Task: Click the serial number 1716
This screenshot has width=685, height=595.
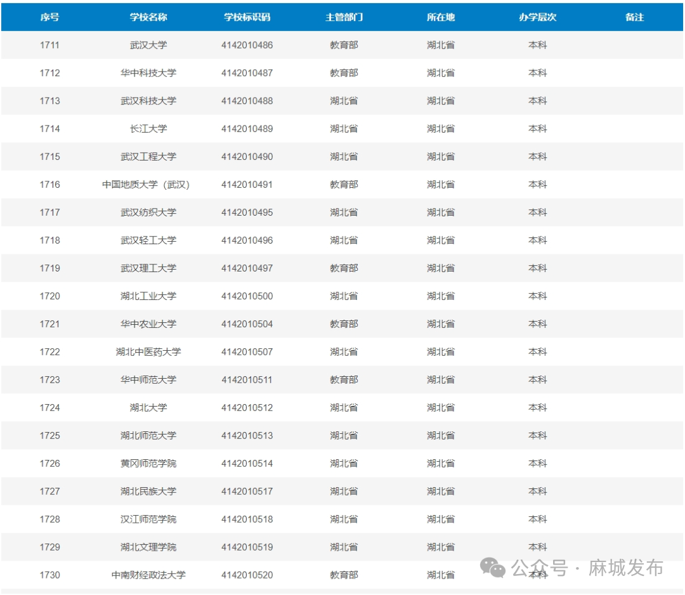Action: coord(50,185)
